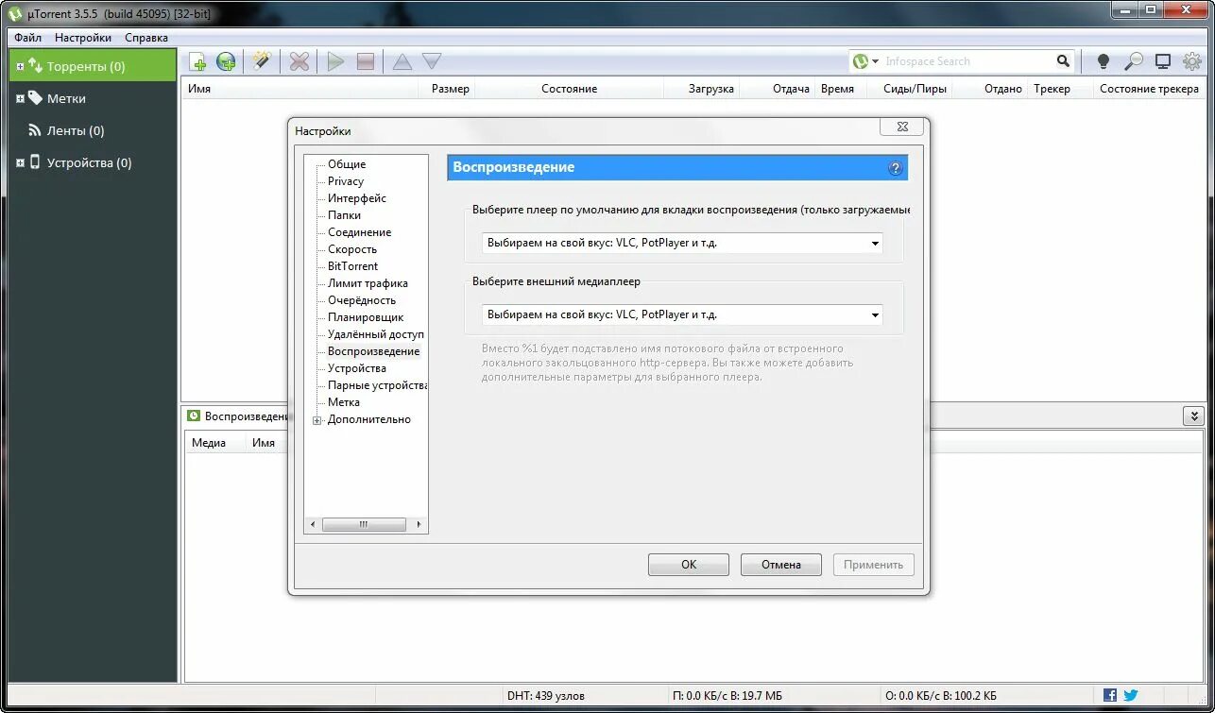The height and width of the screenshot is (713, 1215).
Task: Open the Facebook icon in status bar
Action: 1110,695
